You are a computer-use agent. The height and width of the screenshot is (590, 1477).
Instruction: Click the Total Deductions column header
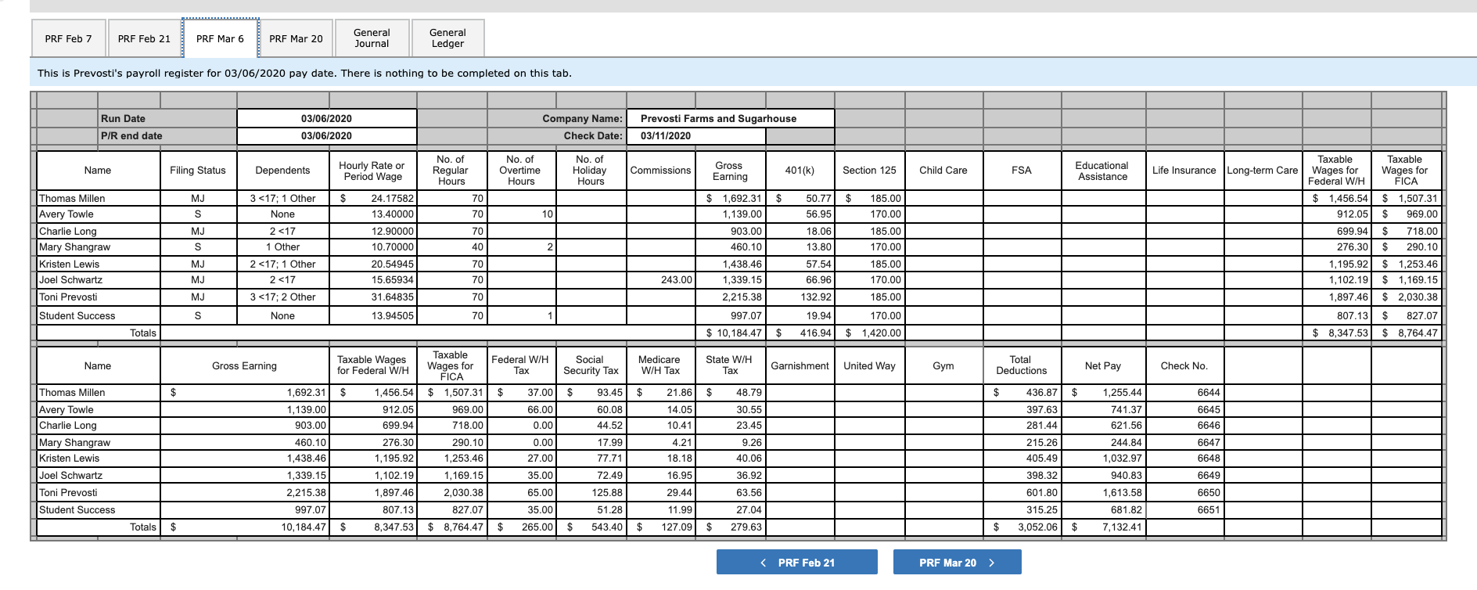[1021, 365]
